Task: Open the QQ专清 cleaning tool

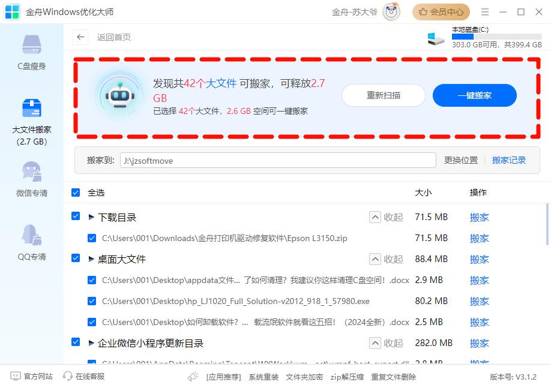Action: 32,236
